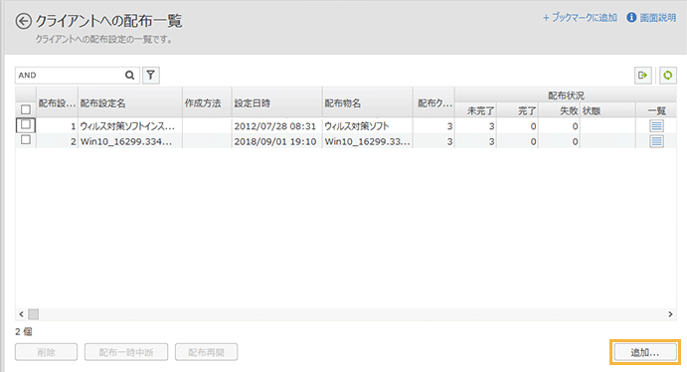Click the horizontal scrollbar thumb
Viewport: 687px width, 372px height.
33,314
